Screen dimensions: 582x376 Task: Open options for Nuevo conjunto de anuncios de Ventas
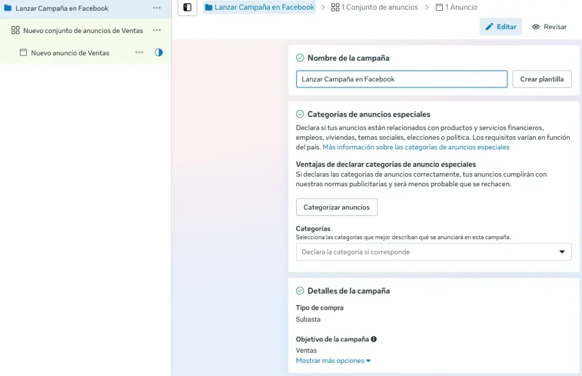pos(157,30)
